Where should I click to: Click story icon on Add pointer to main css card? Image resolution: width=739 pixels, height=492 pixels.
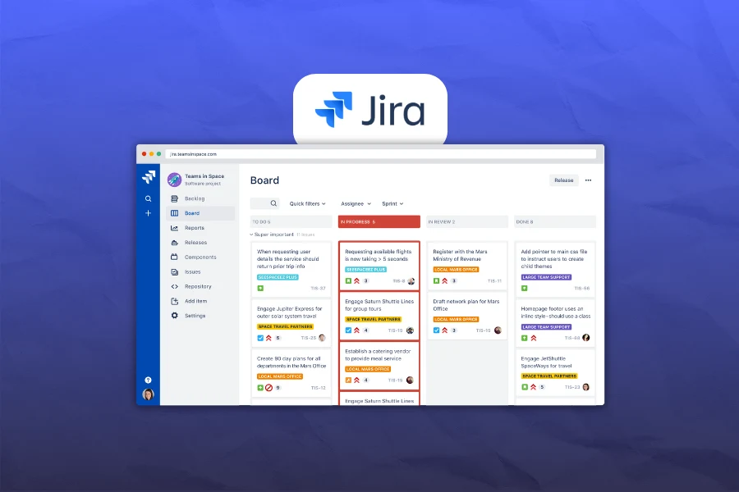pyautogui.click(x=525, y=288)
